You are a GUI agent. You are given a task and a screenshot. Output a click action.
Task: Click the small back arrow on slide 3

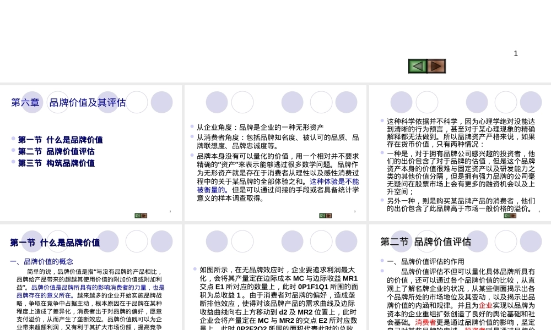pyautogui.click(x=322, y=216)
